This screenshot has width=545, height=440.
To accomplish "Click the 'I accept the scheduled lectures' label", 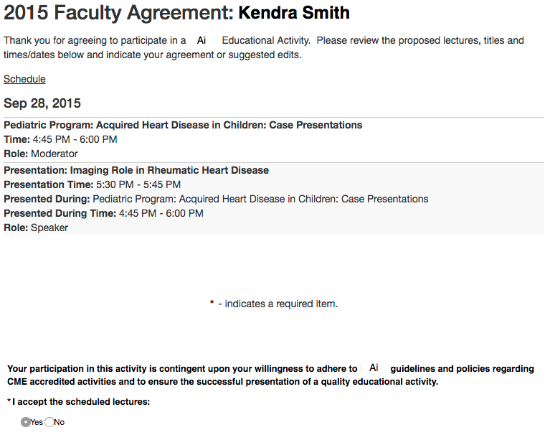I will click(x=81, y=402).
